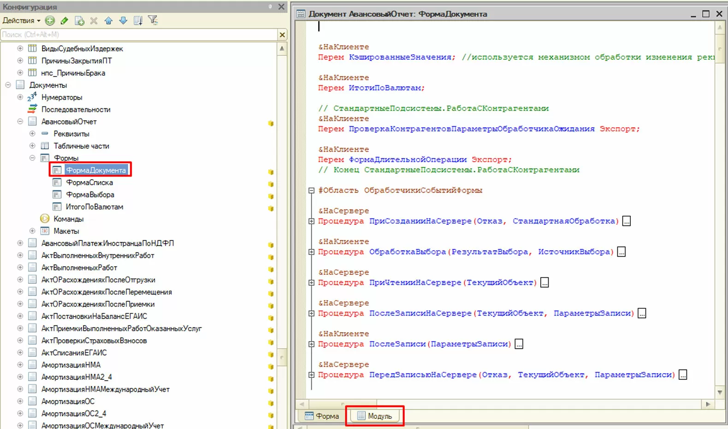Collapse the ОбработчикиСобытийФормы region

tap(312, 190)
